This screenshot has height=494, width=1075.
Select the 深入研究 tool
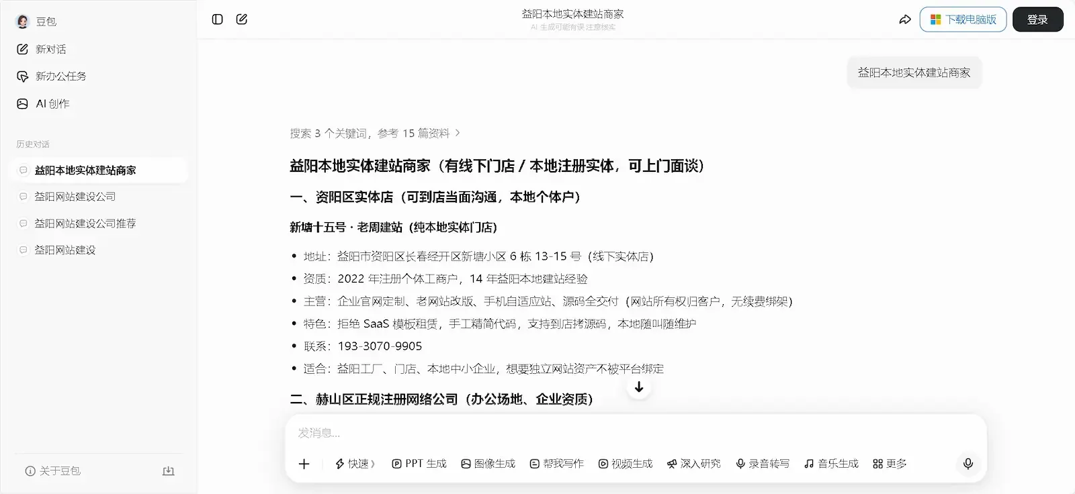[x=694, y=464]
